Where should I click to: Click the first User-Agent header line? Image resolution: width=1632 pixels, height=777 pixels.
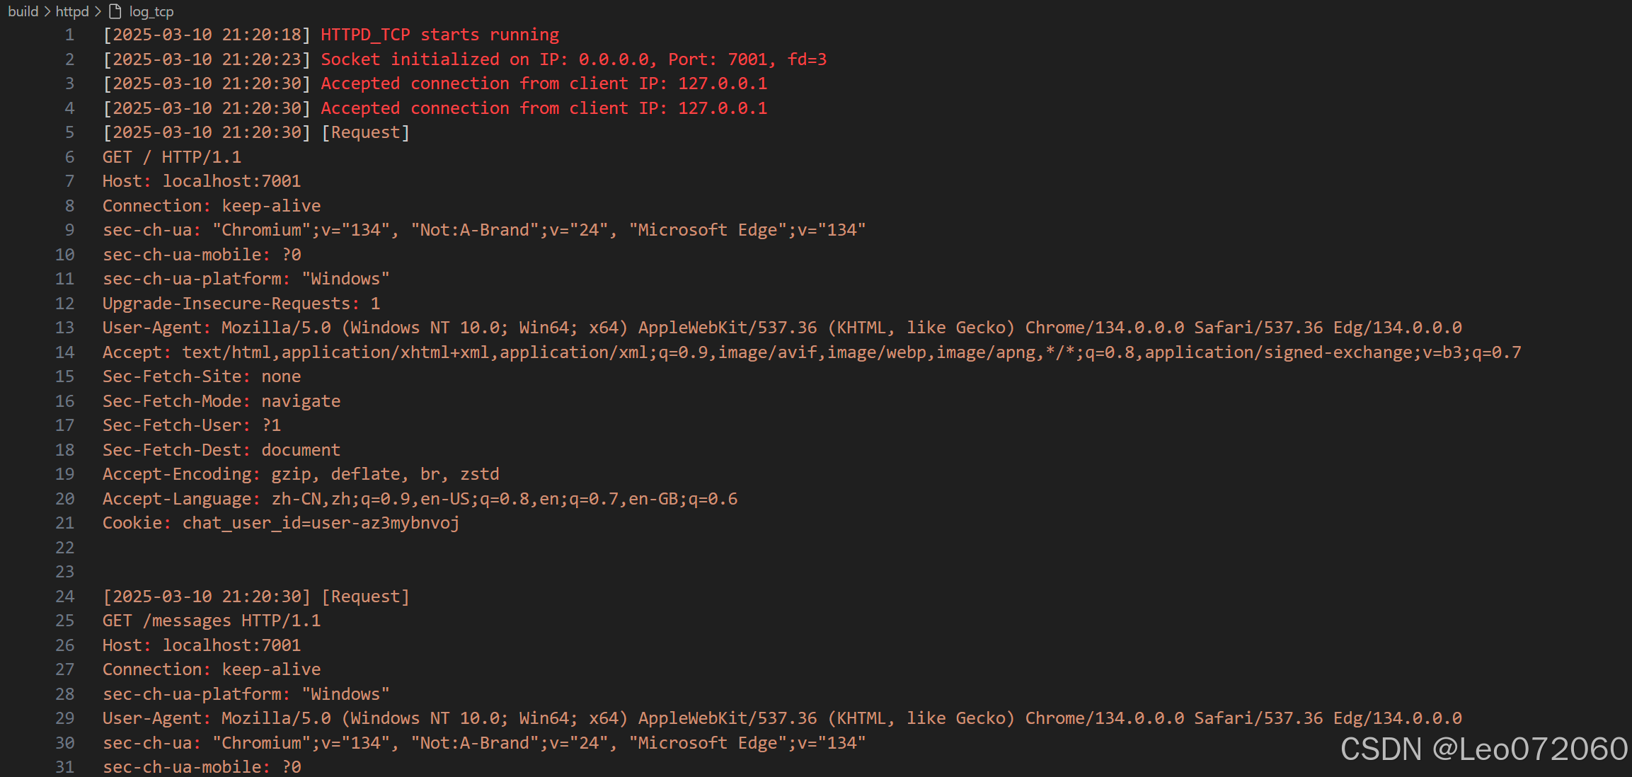[x=782, y=328]
